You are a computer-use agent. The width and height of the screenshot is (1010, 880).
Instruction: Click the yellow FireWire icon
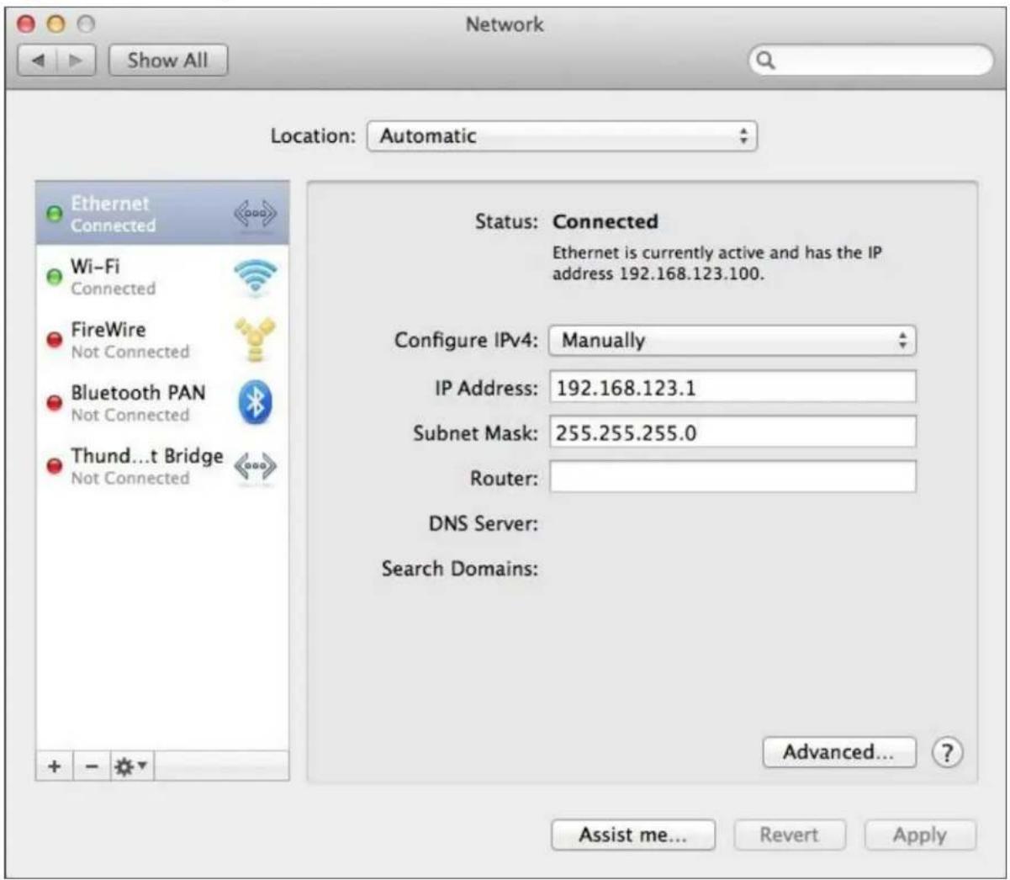click(x=255, y=340)
